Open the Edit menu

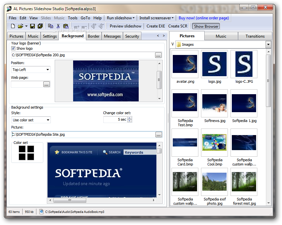(x=23, y=18)
